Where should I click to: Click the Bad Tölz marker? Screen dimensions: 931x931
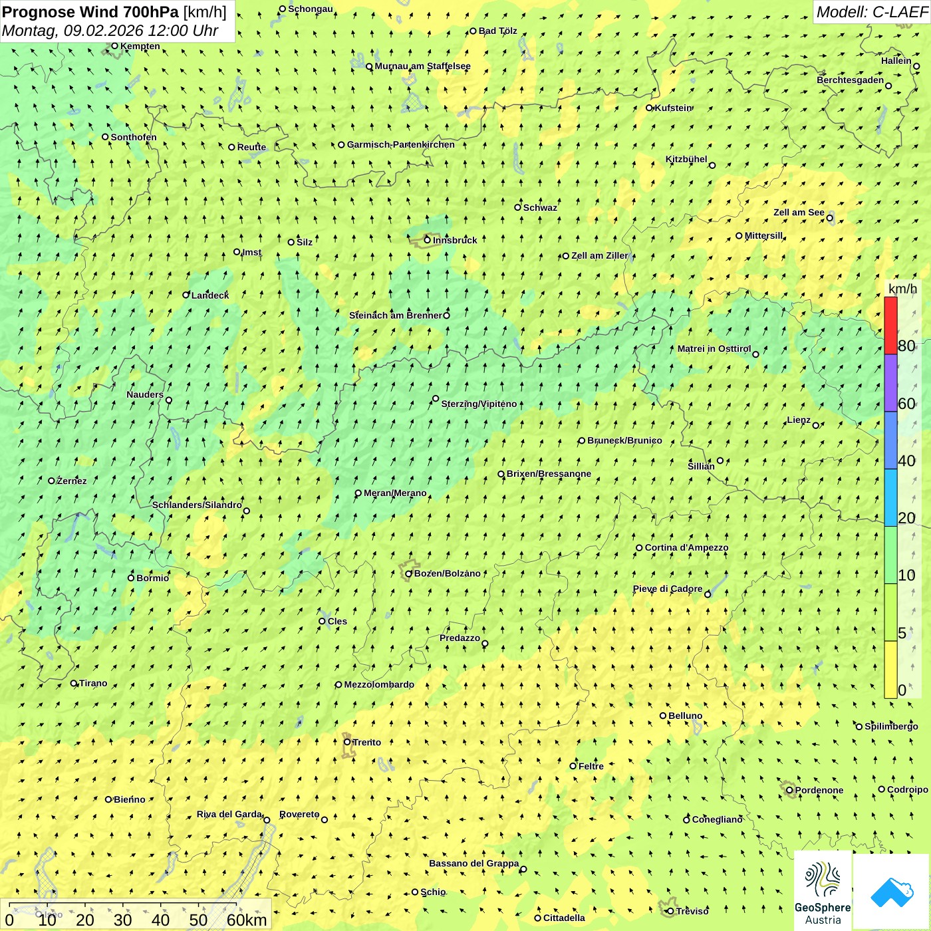473,31
